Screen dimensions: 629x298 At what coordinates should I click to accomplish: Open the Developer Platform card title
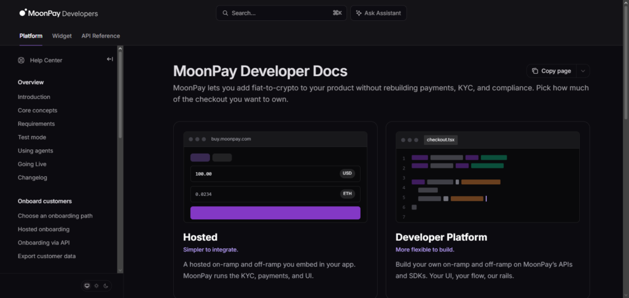click(x=441, y=237)
